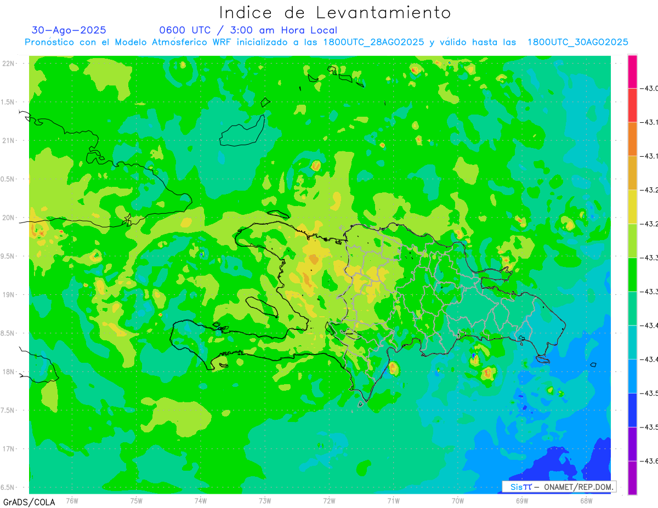Image resolution: width=658 pixels, height=508 pixels.
Task: Select the pure green legend band
Action: (x=632, y=275)
